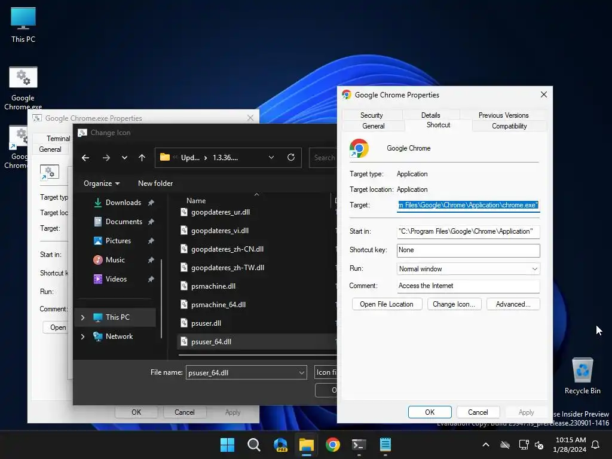Go back in Change Icon dialog

click(85, 158)
